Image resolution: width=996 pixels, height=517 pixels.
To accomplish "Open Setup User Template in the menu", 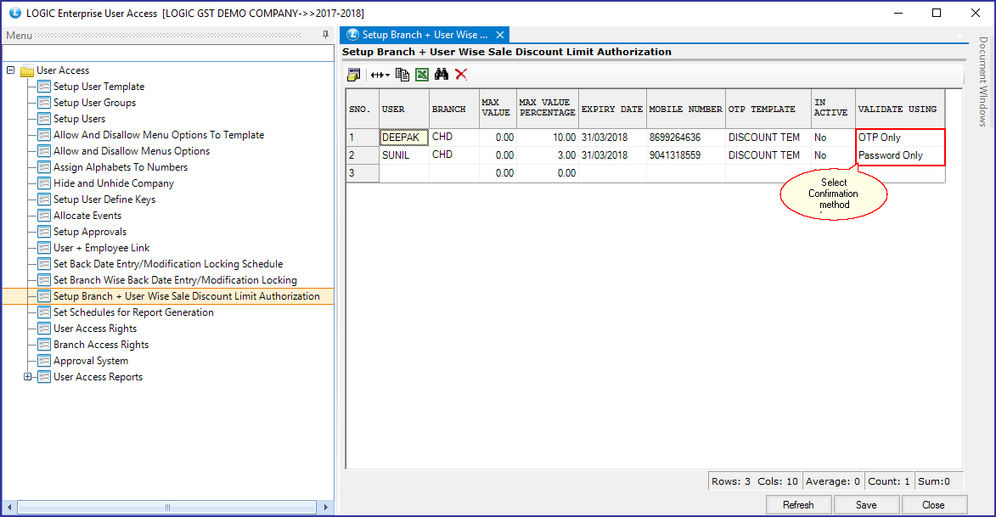I will pos(98,87).
